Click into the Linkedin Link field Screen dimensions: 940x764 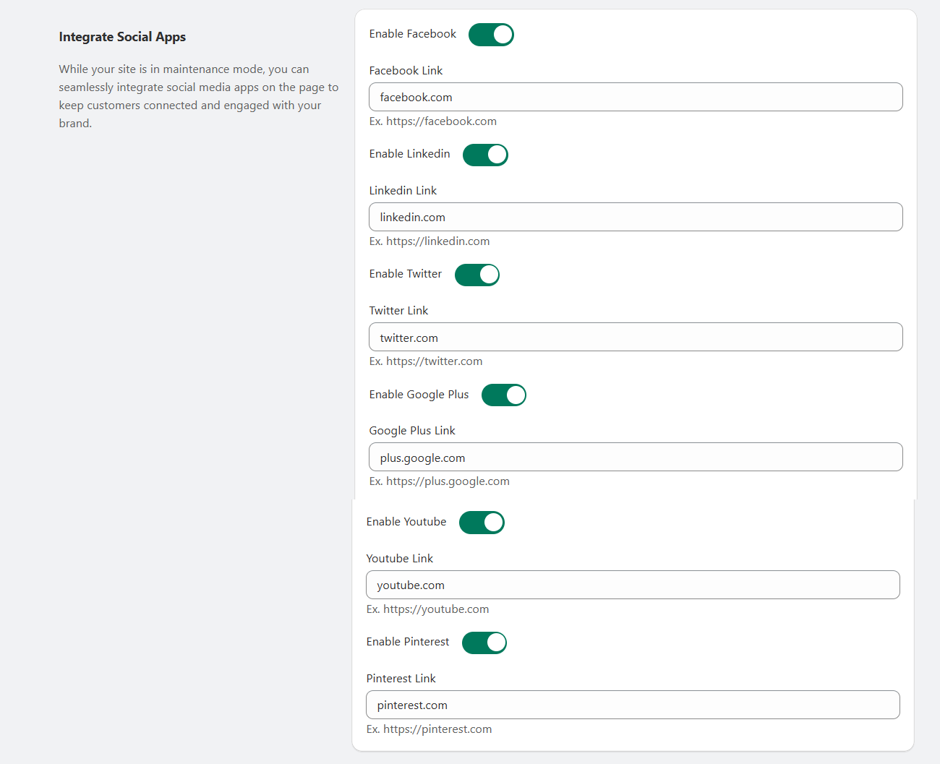point(636,217)
